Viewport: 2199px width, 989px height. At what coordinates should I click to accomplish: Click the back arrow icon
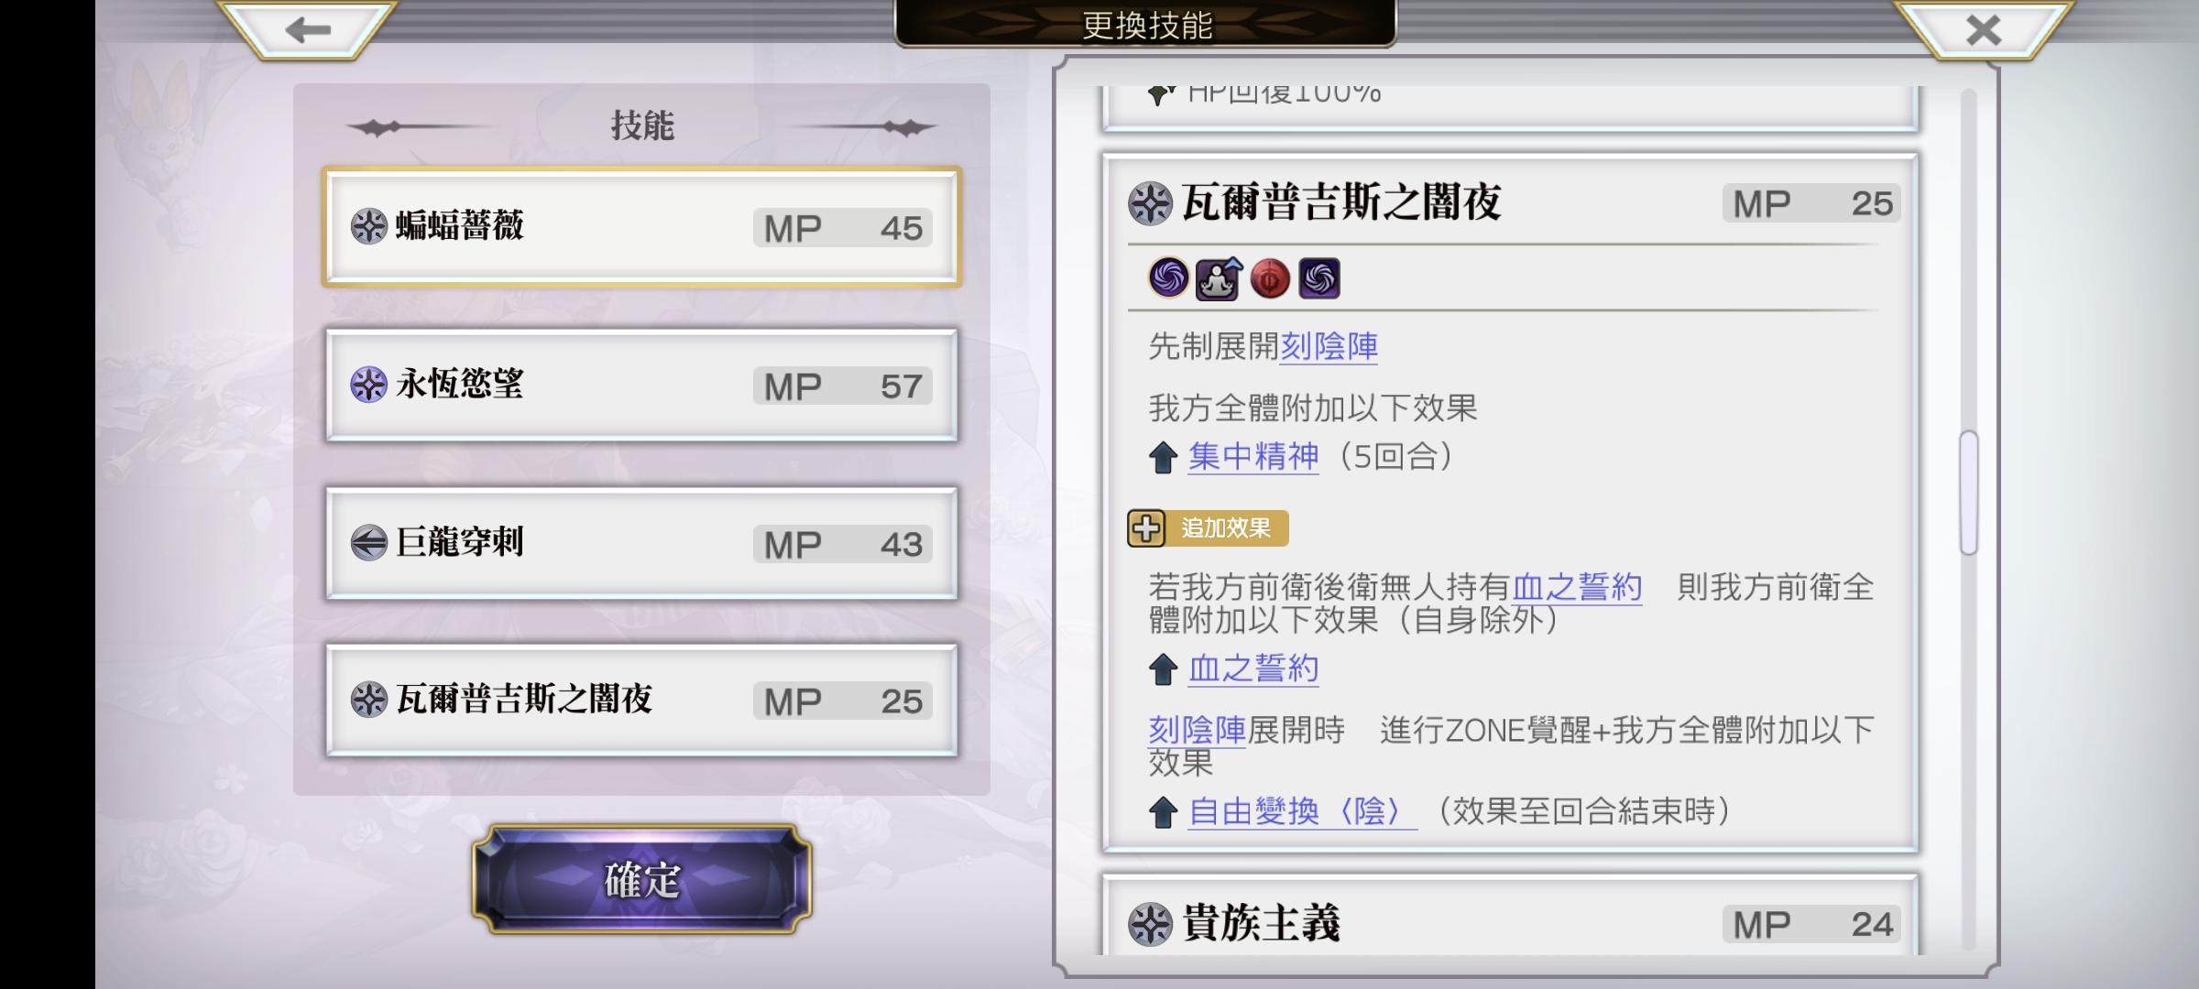click(308, 29)
